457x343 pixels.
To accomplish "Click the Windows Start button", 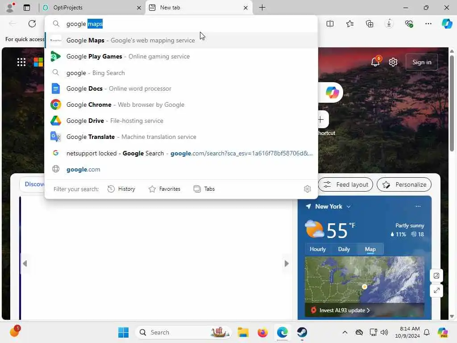I will pyautogui.click(x=123, y=332).
